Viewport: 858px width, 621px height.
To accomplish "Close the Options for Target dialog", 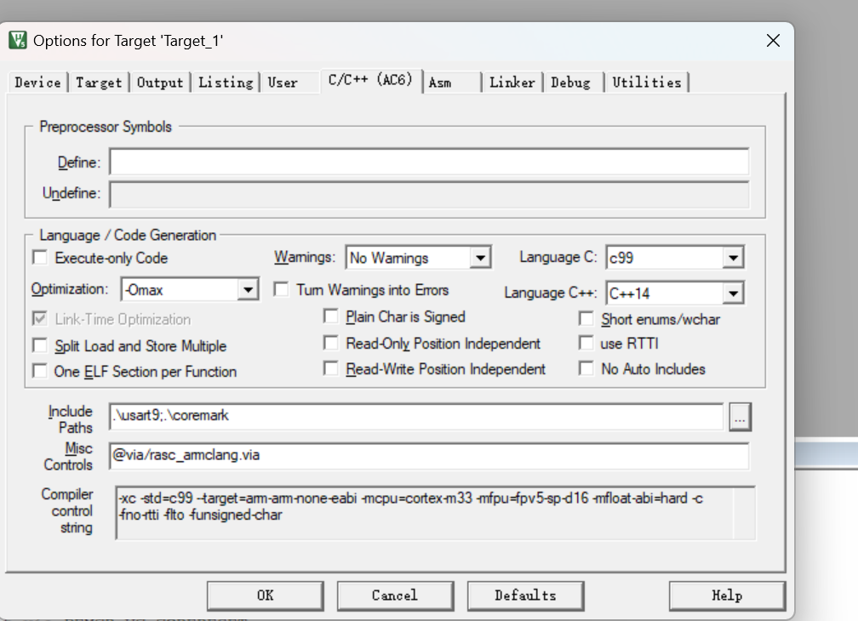I will point(773,41).
